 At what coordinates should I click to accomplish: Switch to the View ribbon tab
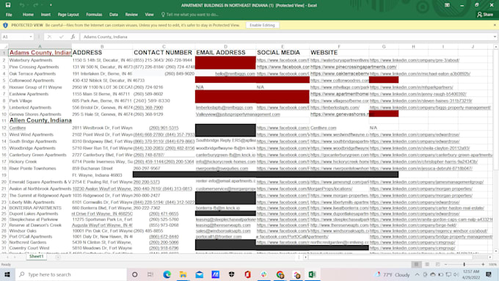click(x=149, y=15)
